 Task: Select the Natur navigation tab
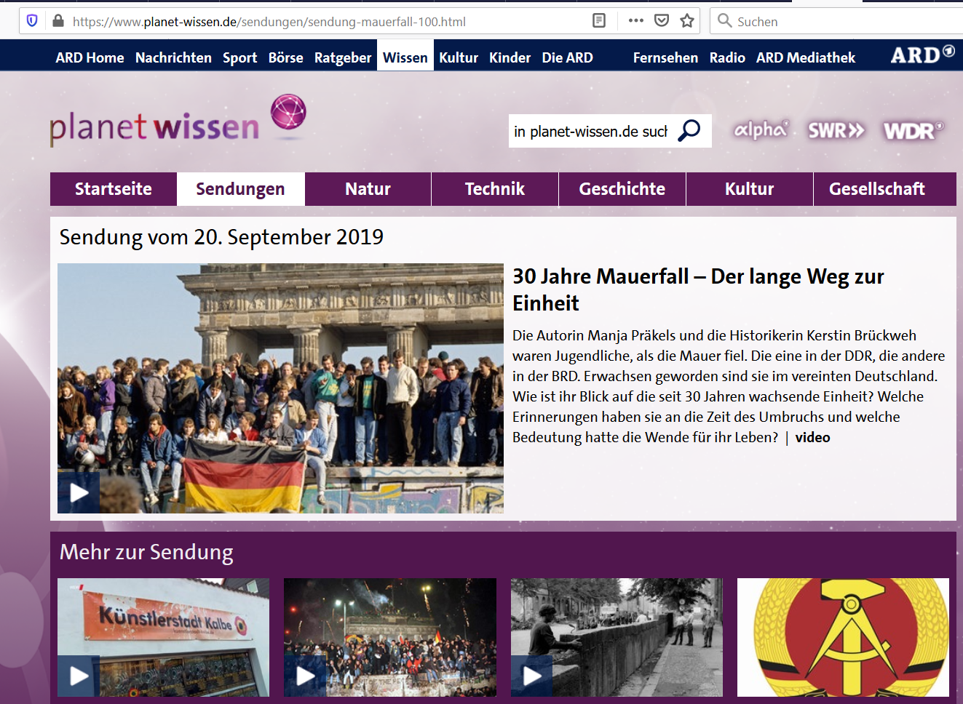[x=368, y=189]
